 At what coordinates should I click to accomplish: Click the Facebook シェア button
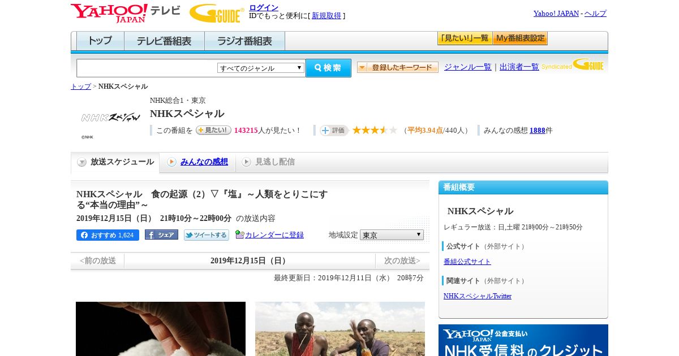click(161, 235)
